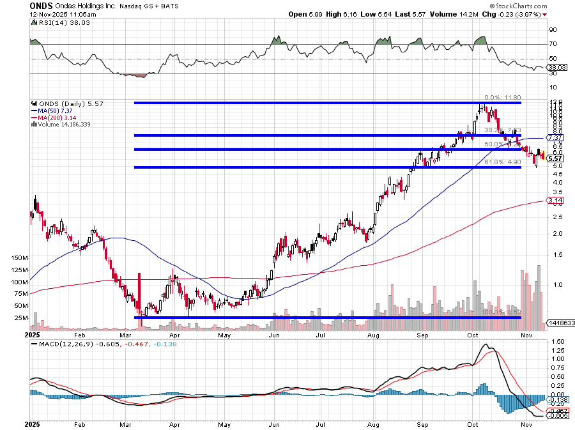Click the 7.37 MA(50) axis tag
Image resolution: width=575 pixels, height=430 pixels.
pyautogui.click(x=555, y=137)
